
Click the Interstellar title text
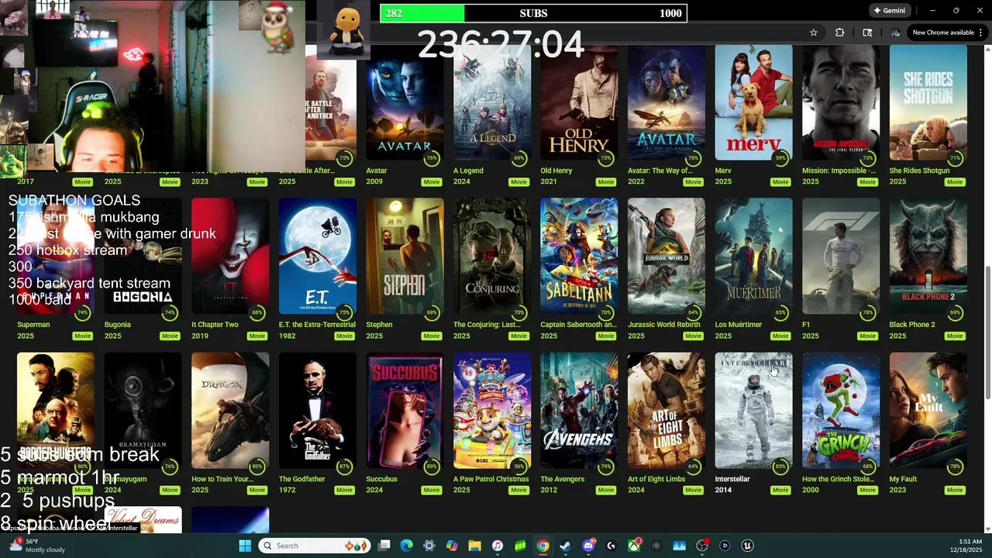(x=732, y=479)
